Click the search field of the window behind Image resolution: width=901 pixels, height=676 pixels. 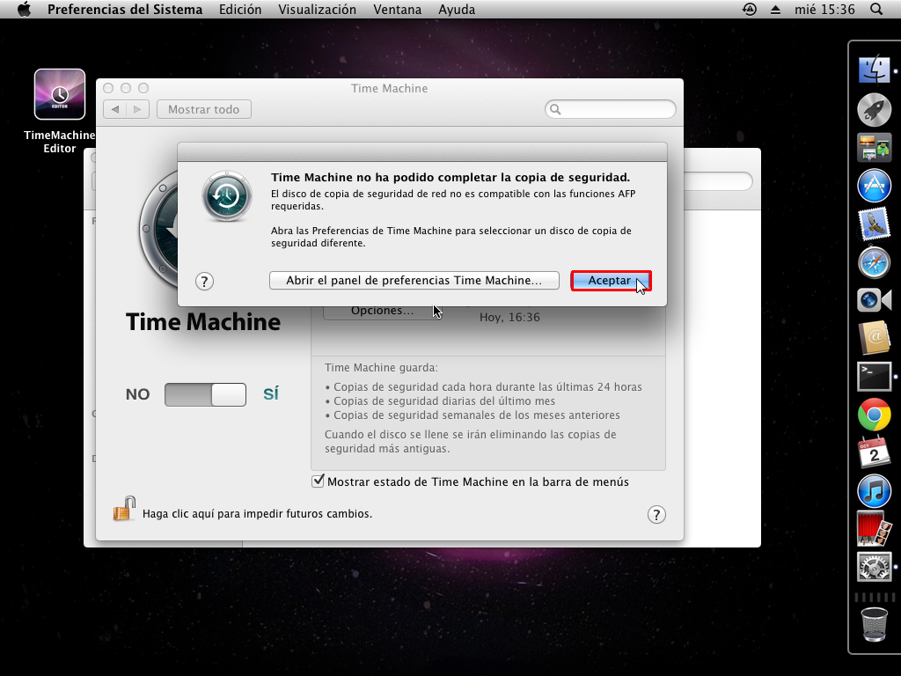[x=717, y=181]
